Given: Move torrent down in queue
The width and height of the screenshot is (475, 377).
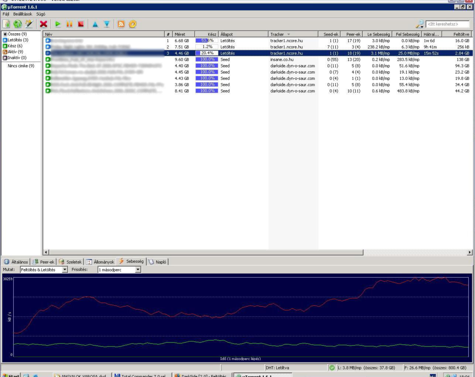Looking at the screenshot, I should (107, 24).
